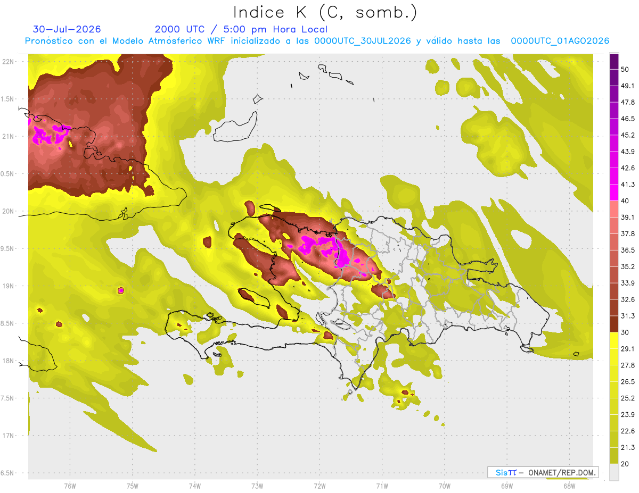The width and height of the screenshot is (639, 493).
Task: Select the dark purple legend swatch above 50
Action: coord(614,61)
